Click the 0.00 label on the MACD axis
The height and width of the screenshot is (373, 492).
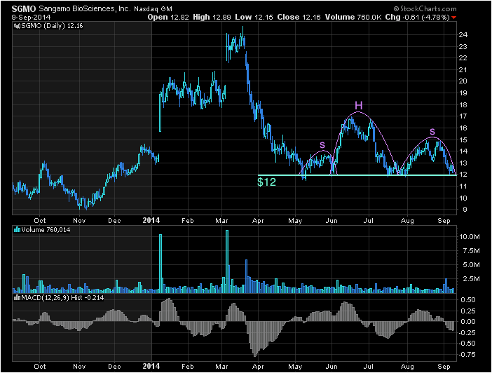coord(468,322)
